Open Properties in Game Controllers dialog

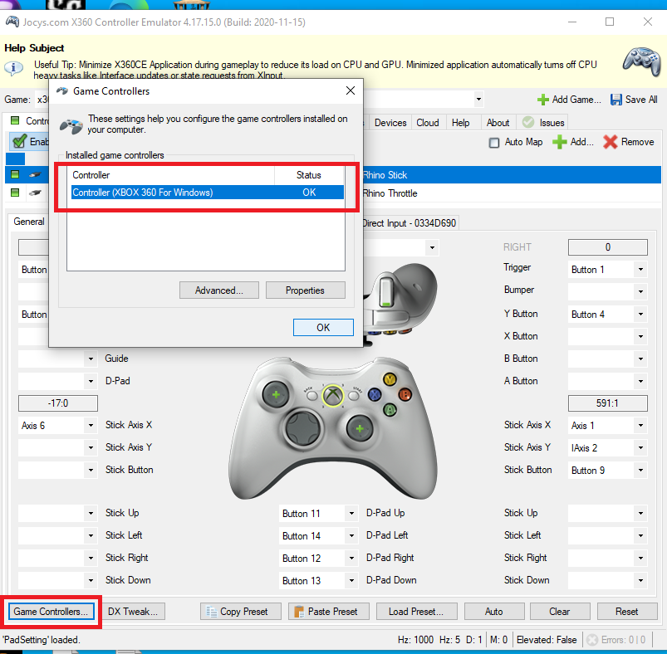[x=305, y=290]
